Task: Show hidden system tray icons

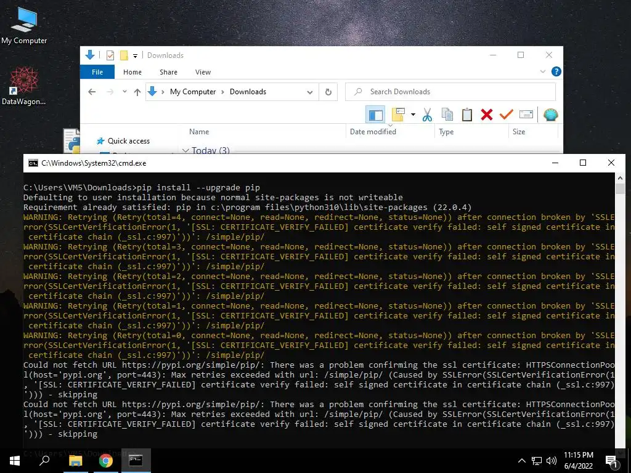Action: click(521, 461)
